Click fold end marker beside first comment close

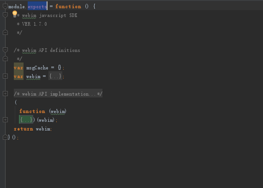tap(5, 33)
